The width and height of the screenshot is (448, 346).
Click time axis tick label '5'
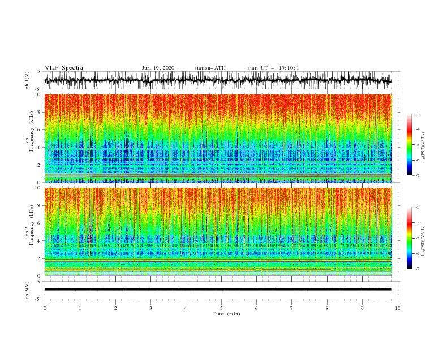pos(221,308)
